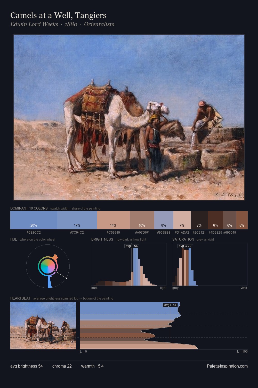Click the hex code #D1ADA2
The height and width of the screenshot is (388, 258).
point(182,233)
